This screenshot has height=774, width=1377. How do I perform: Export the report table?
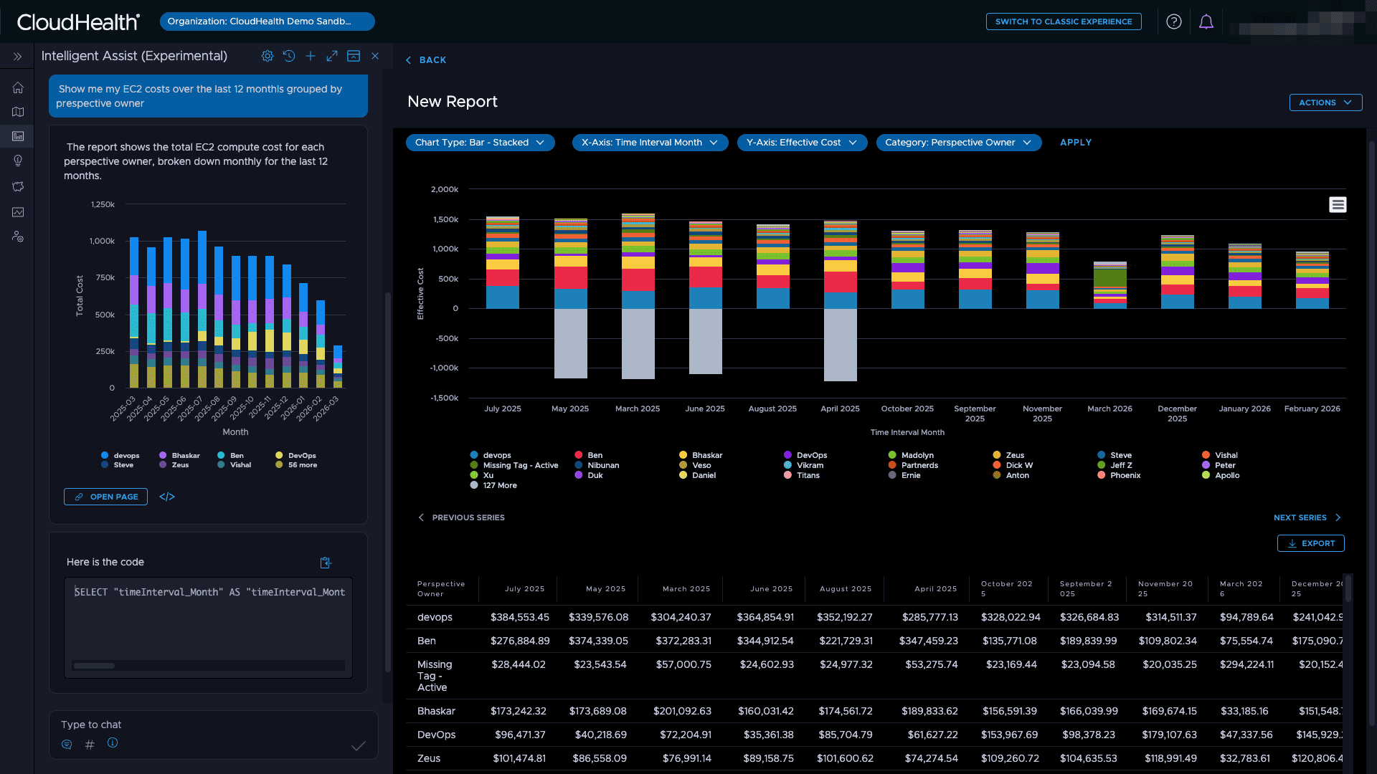tap(1311, 543)
